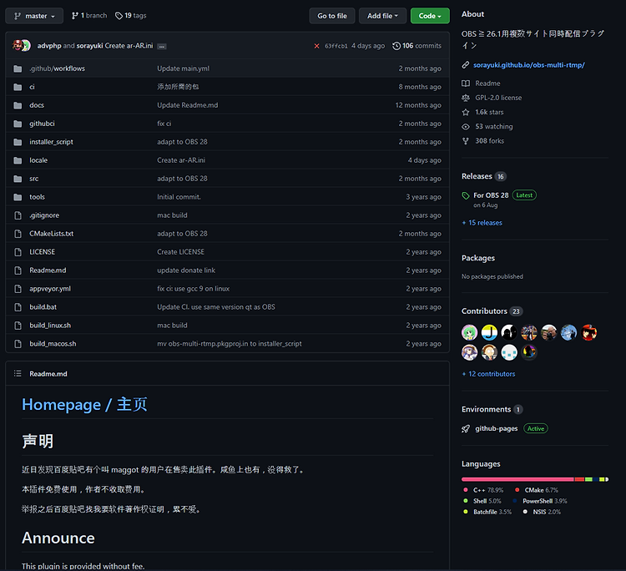The image size is (626, 571).
Task: Click the yellow J contributor avatar
Action: (x=489, y=332)
